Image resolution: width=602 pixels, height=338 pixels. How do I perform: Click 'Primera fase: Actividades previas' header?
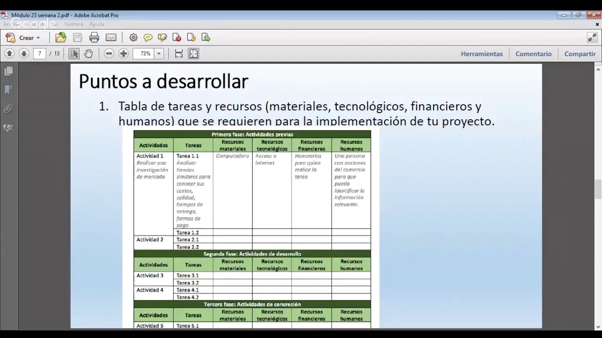[252, 134]
